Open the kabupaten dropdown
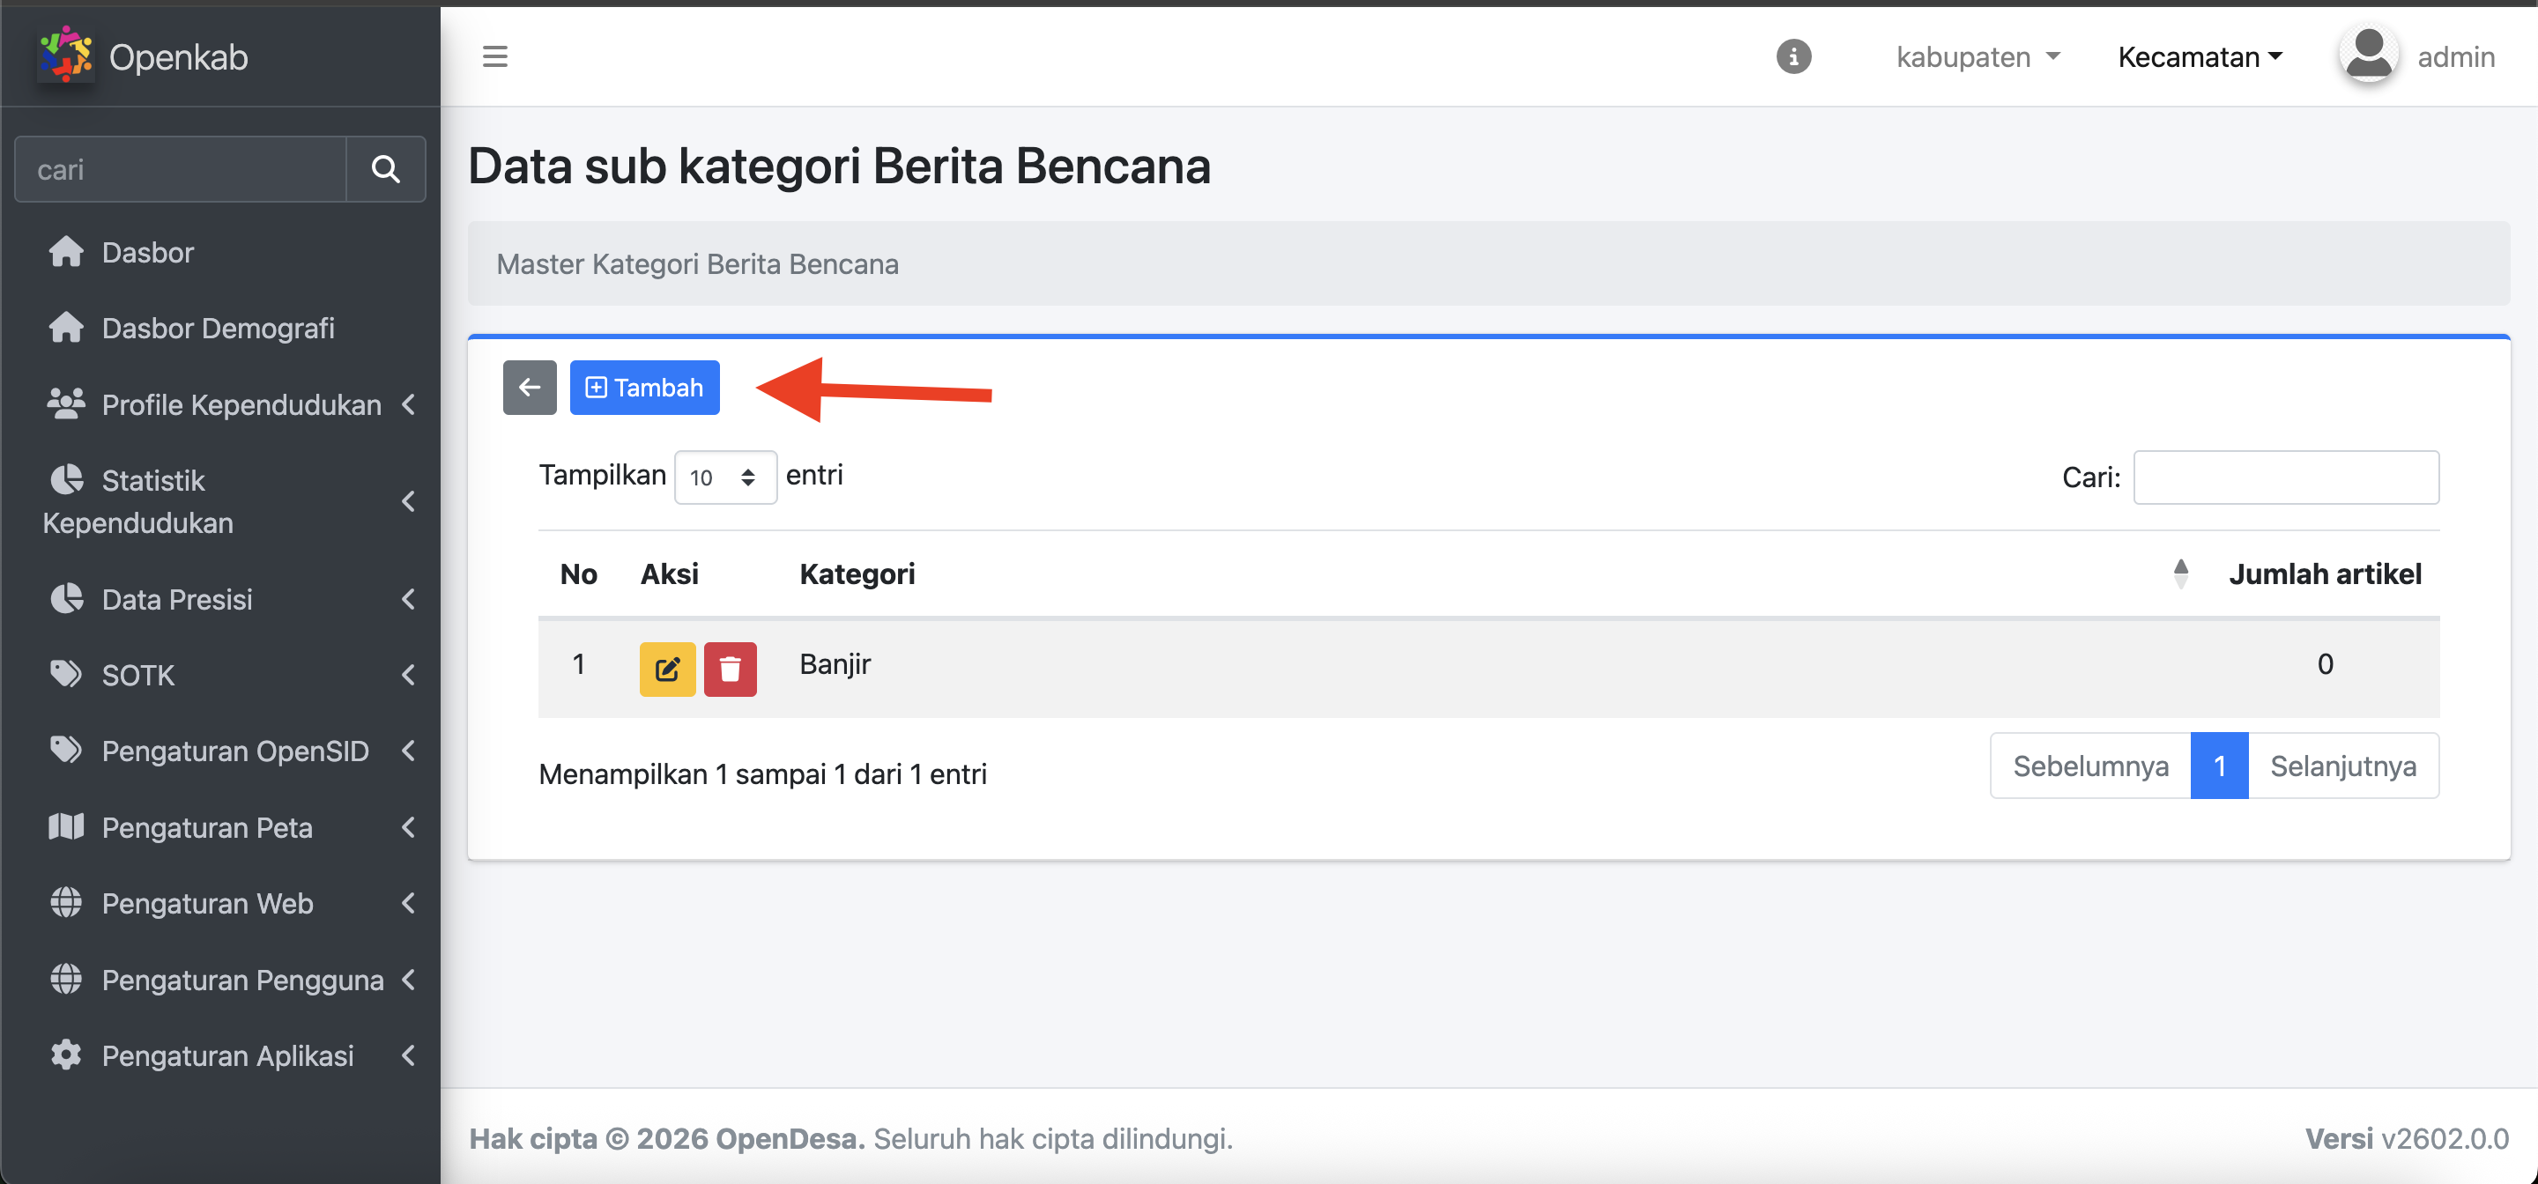This screenshot has height=1184, width=2538. pyautogui.click(x=1978, y=57)
